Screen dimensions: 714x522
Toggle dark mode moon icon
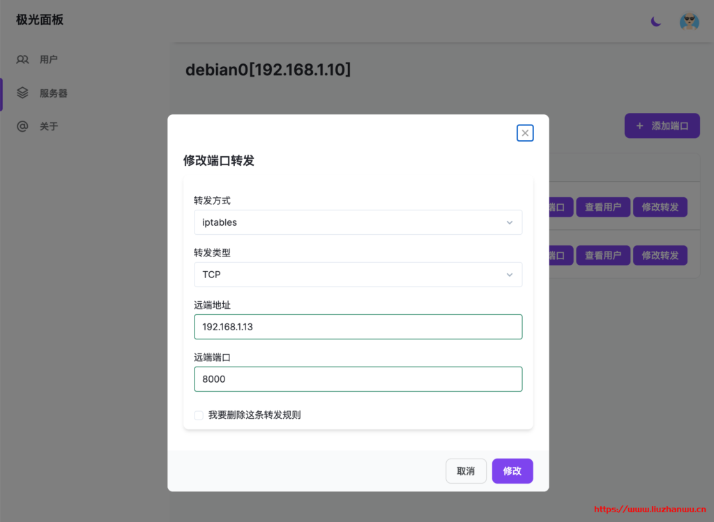[655, 22]
